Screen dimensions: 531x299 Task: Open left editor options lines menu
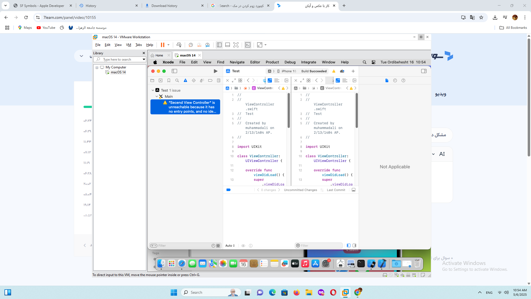(x=277, y=81)
